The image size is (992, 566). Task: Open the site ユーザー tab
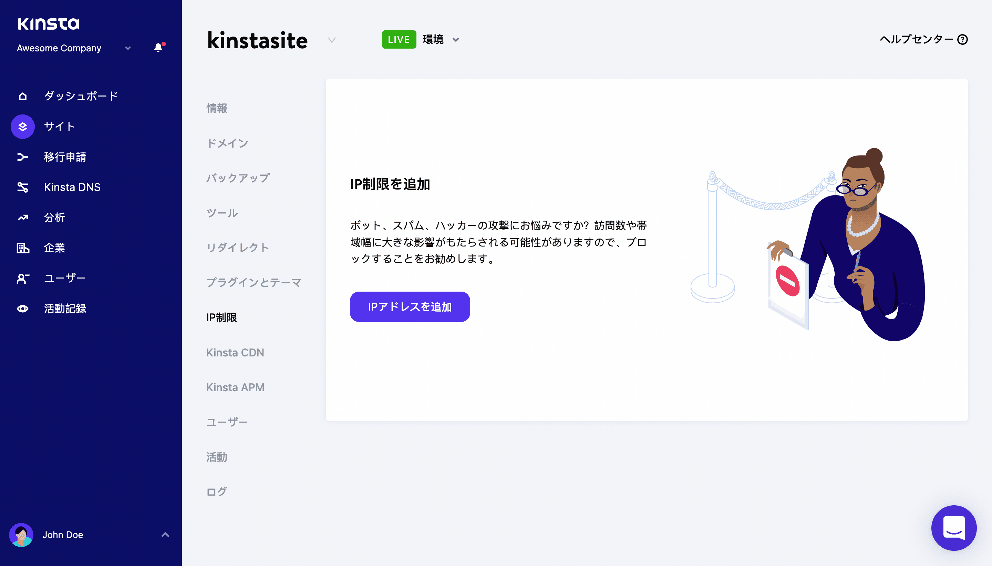[227, 422]
